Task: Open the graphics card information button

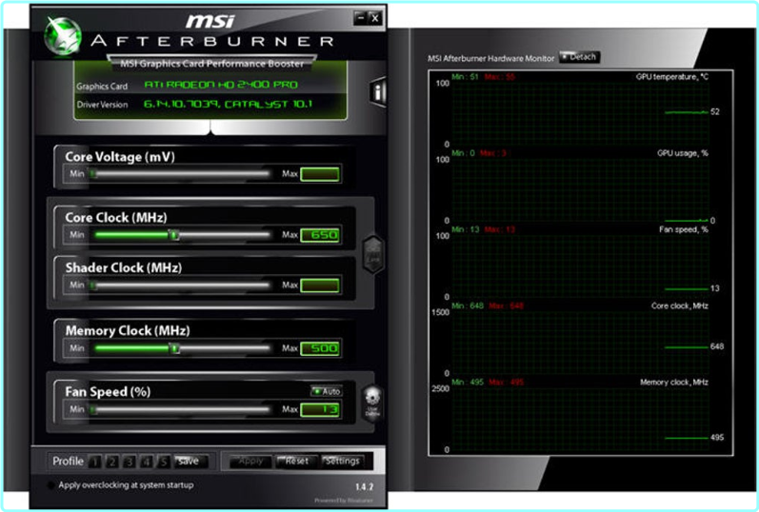Action: point(378,91)
